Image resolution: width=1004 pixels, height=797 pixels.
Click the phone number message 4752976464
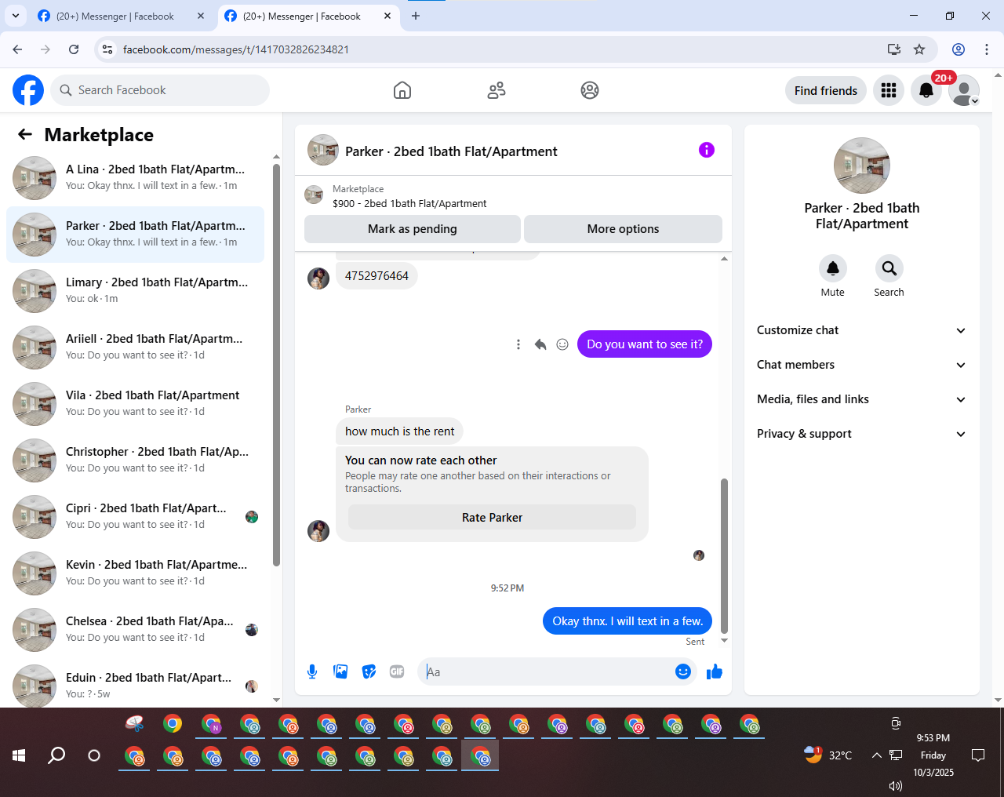tap(376, 276)
